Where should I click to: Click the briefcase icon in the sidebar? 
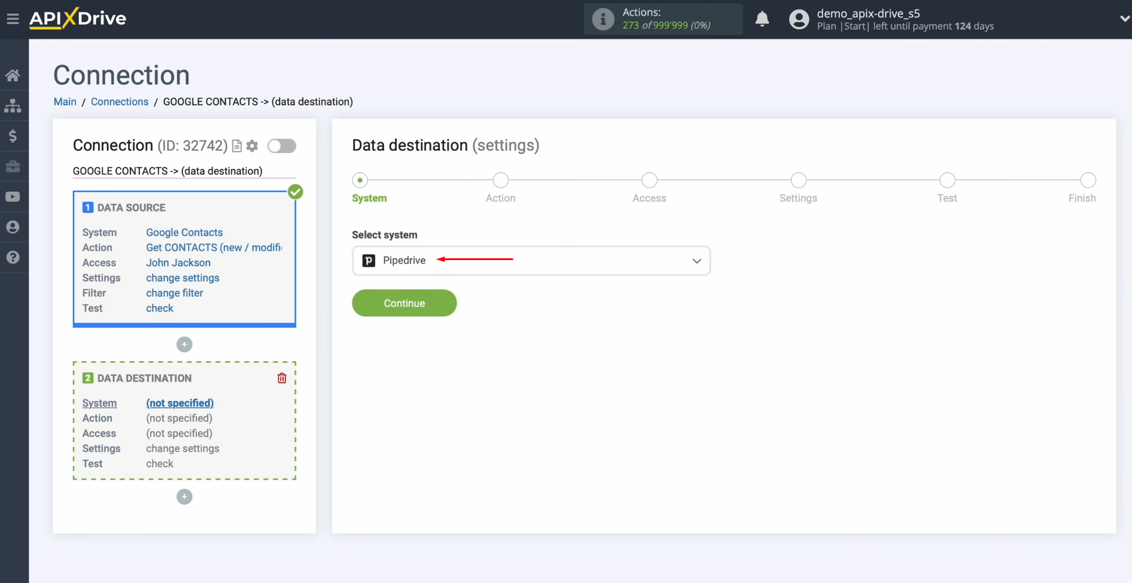13,166
